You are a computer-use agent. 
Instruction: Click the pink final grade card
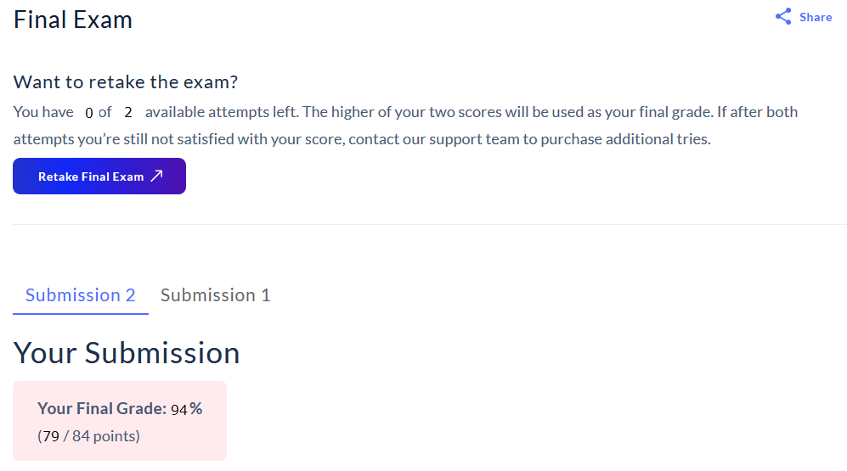(x=120, y=421)
